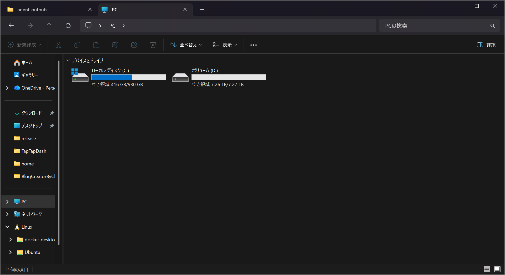Go back with the left arrow button
The width and height of the screenshot is (505, 275).
click(11, 26)
